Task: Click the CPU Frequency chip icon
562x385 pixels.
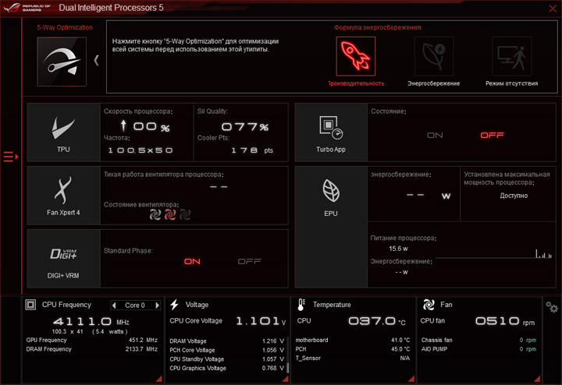Action: [30, 305]
